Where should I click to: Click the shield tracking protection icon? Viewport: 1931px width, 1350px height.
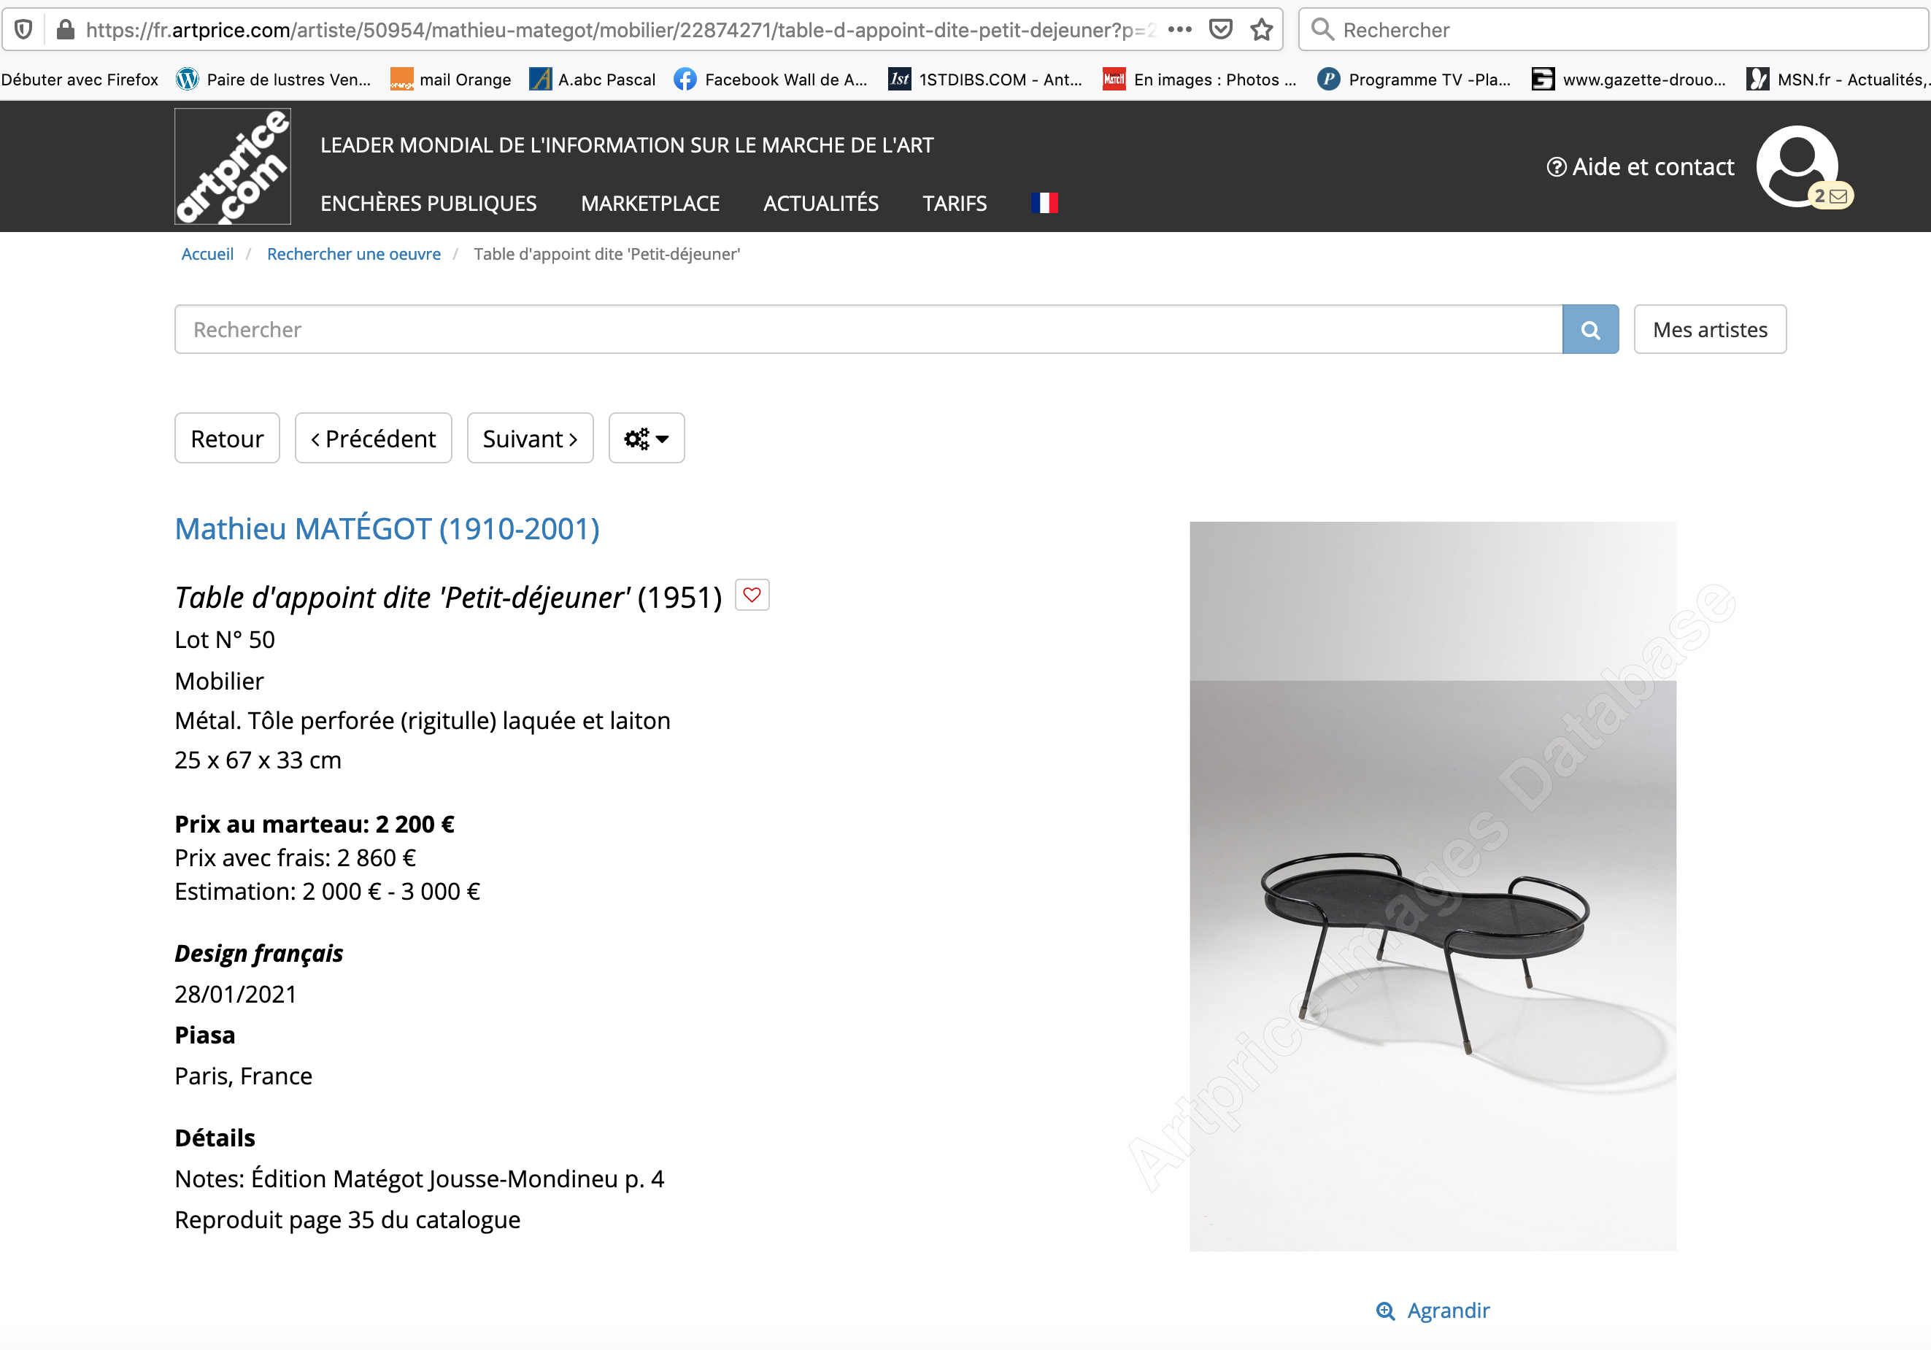(x=23, y=29)
